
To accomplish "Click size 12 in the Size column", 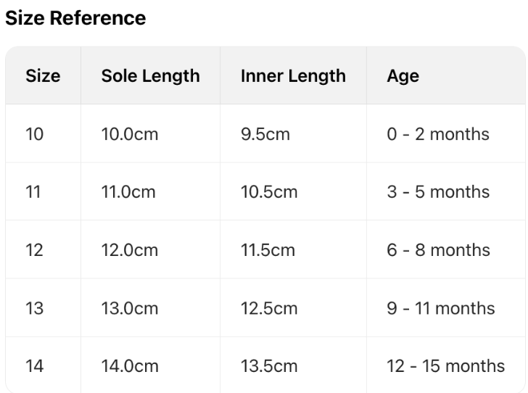I will pyautogui.click(x=34, y=250).
